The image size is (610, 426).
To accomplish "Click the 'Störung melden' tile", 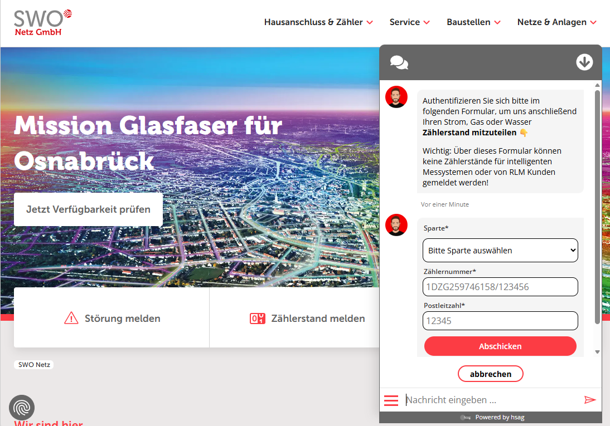I will tap(112, 317).
